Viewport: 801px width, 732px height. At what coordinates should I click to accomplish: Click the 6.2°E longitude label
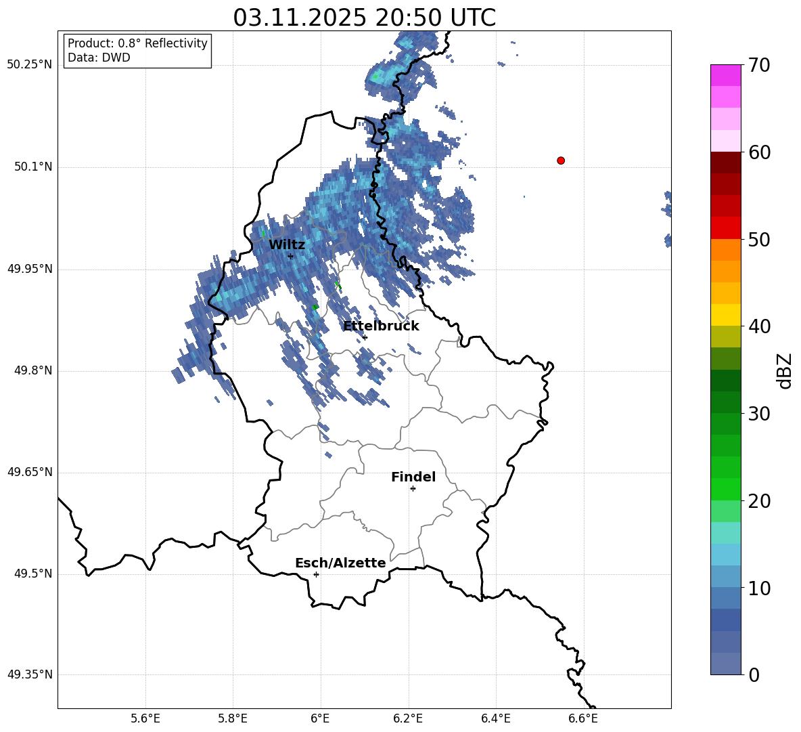(x=408, y=718)
